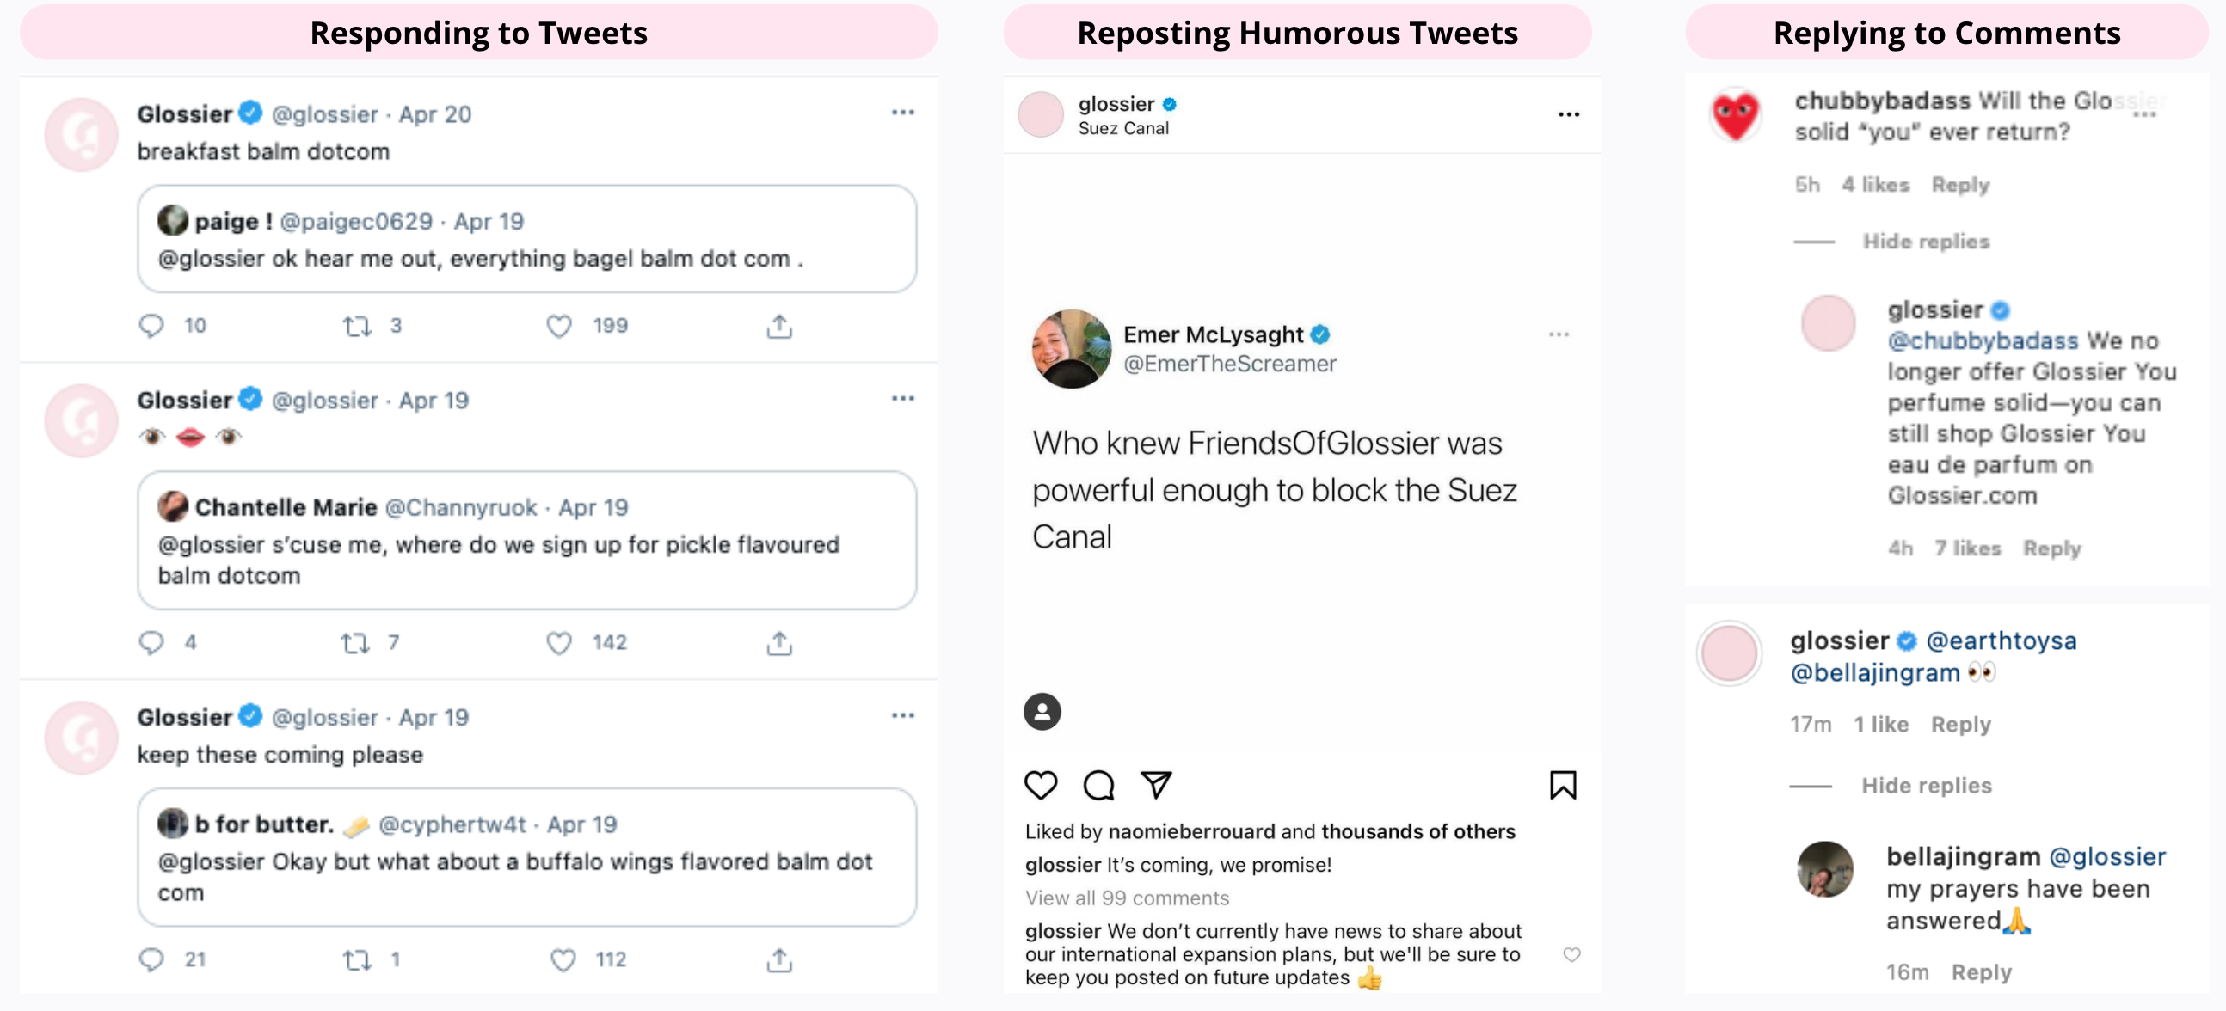Image resolution: width=2226 pixels, height=1011 pixels.
Task: Hide replies under glossier's @earthtoysa comment
Action: [x=1925, y=786]
